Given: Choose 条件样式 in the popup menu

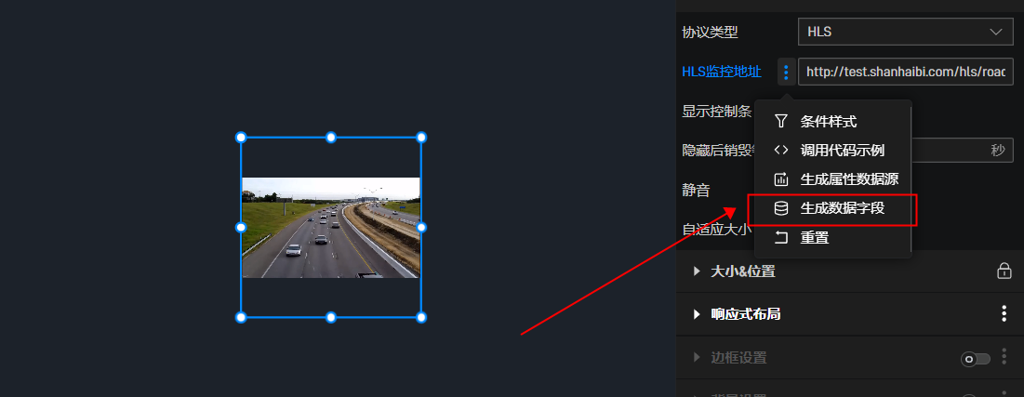Looking at the screenshot, I should 832,122.
